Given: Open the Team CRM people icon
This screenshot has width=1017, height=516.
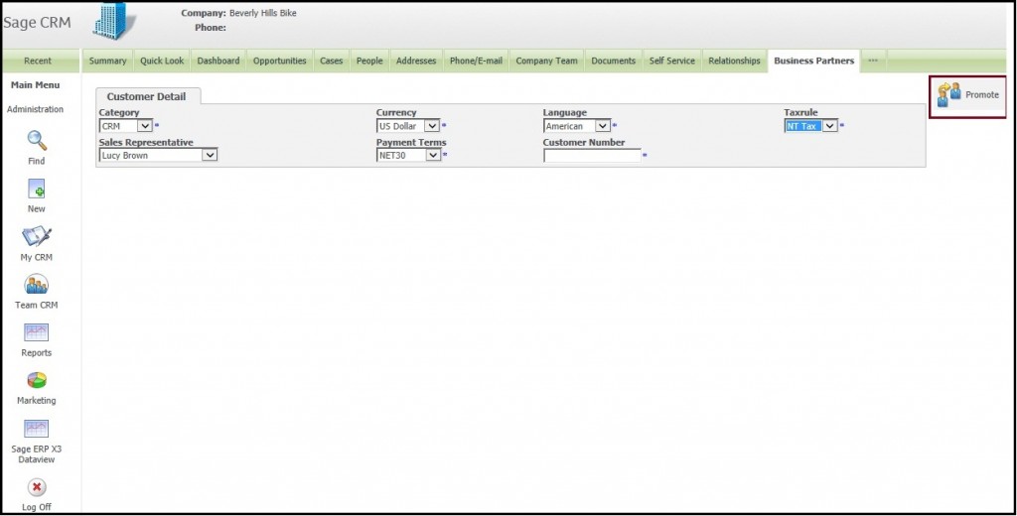Looking at the screenshot, I should tap(37, 285).
